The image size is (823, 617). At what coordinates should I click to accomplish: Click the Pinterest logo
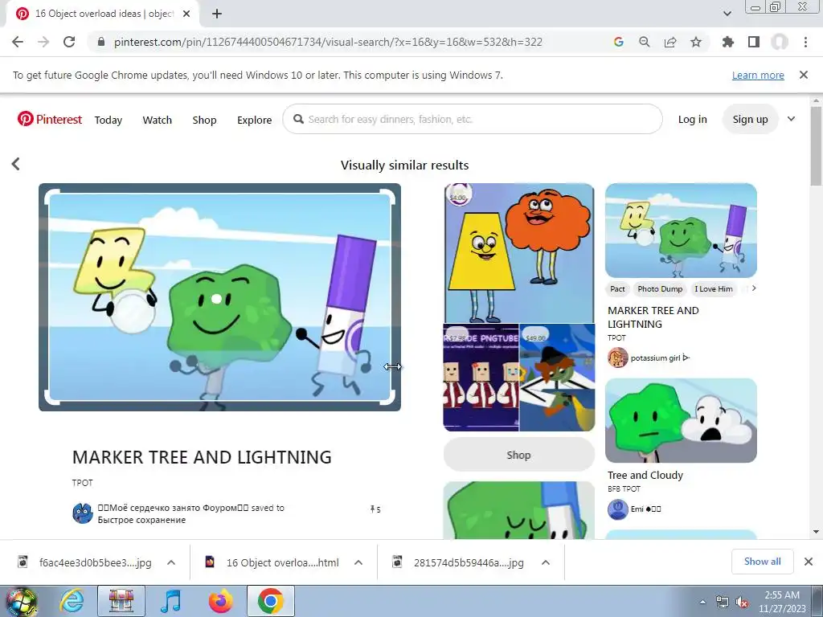point(49,119)
